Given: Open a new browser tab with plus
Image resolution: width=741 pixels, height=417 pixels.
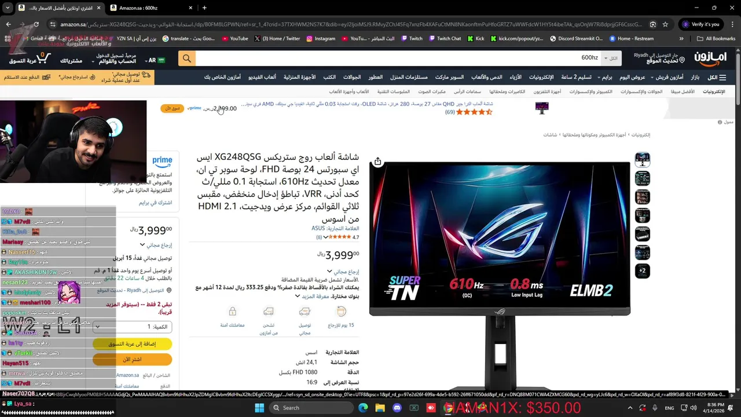Looking at the screenshot, I should click(x=204, y=8).
